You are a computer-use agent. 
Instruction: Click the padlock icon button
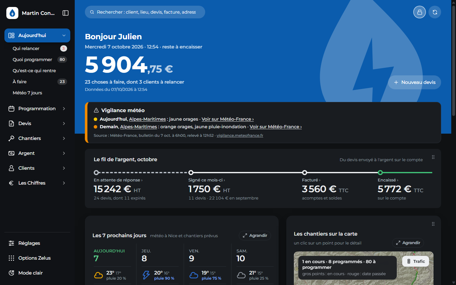pos(420,12)
